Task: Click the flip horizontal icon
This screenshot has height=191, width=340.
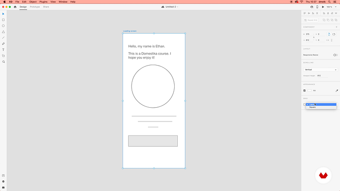Action: 328,40
